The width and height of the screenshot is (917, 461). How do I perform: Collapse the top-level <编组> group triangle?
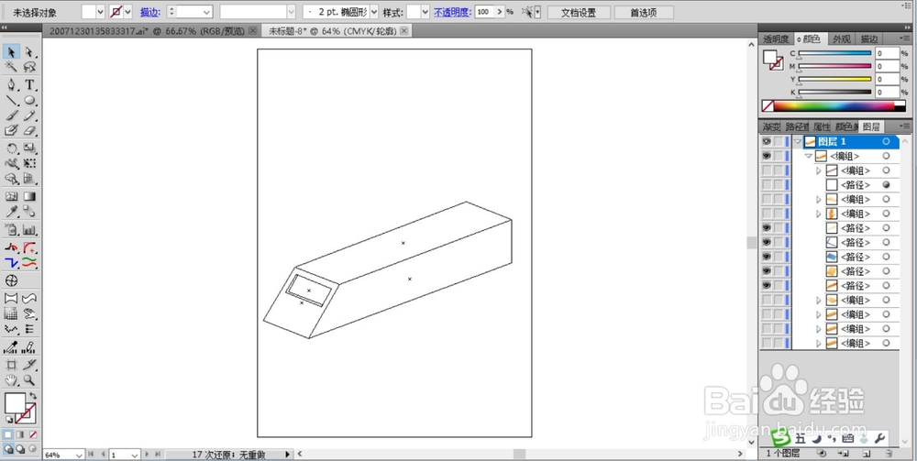coord(808,156)
